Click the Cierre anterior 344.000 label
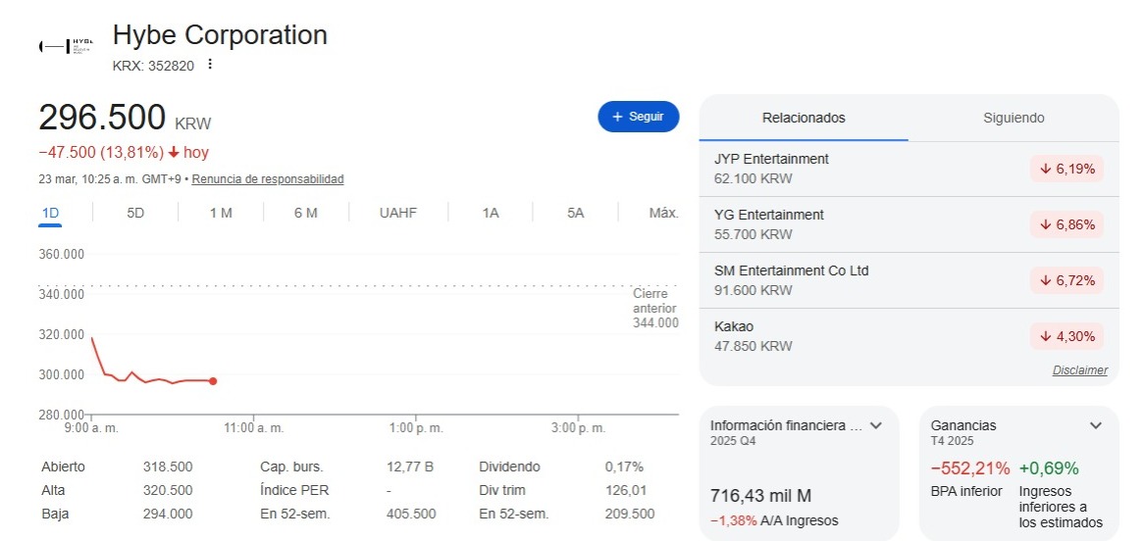1143x541 pixels. pos(655,308)
